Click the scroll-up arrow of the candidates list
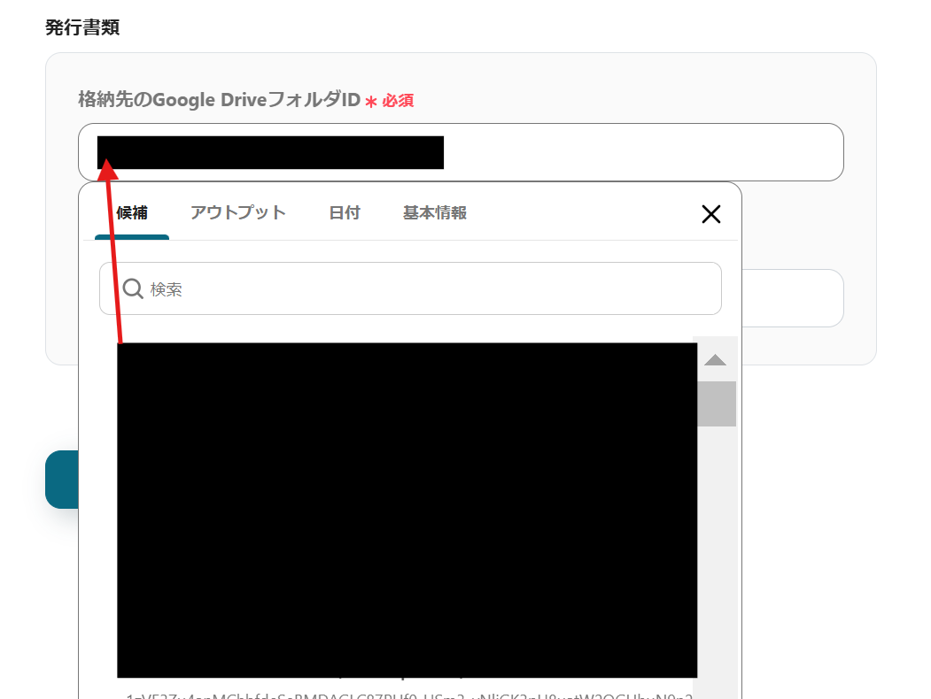This screenshot has width=931, height=699. pyautogui.click(x=716, y=360)
